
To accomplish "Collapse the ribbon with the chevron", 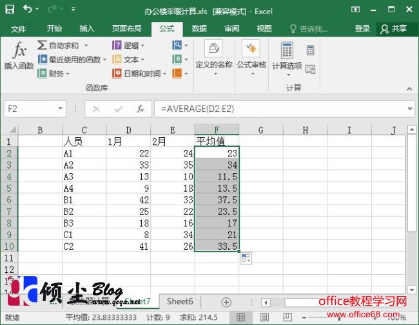I will coord(409,89).
